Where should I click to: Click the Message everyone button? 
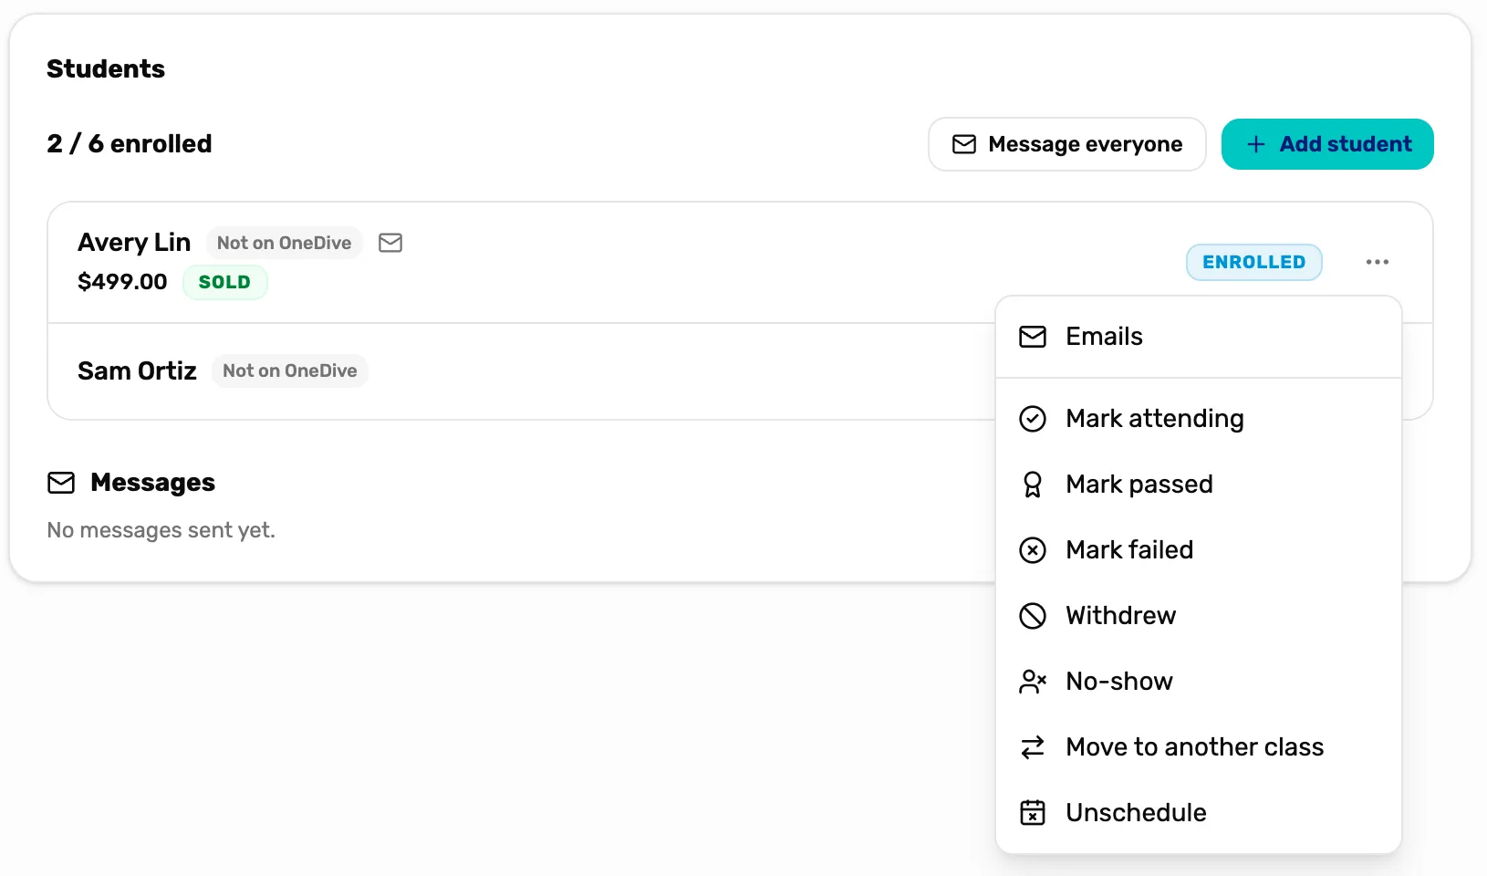coord(1067,144)
